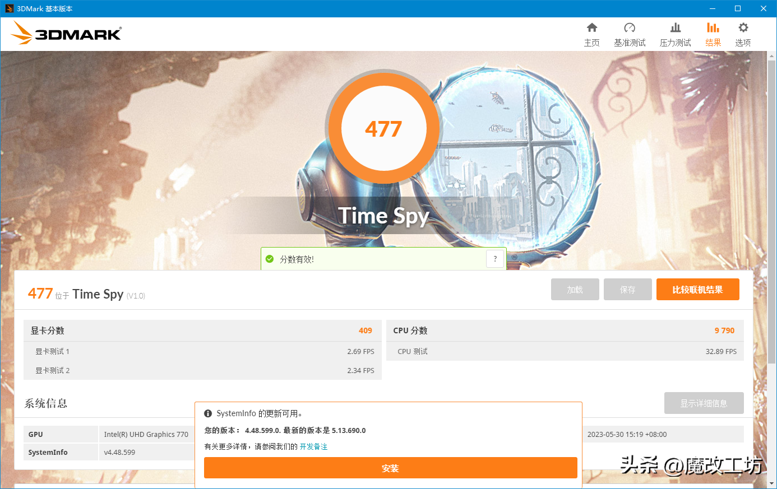Viewport: 777px width, 489px height.
Task: Click the 3DMark logo in header
Action: (x=66, y=34)
